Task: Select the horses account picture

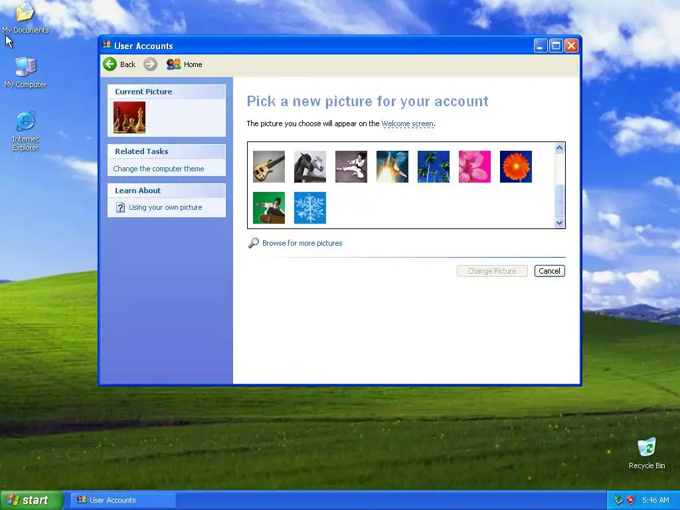Action: [310, 167]
